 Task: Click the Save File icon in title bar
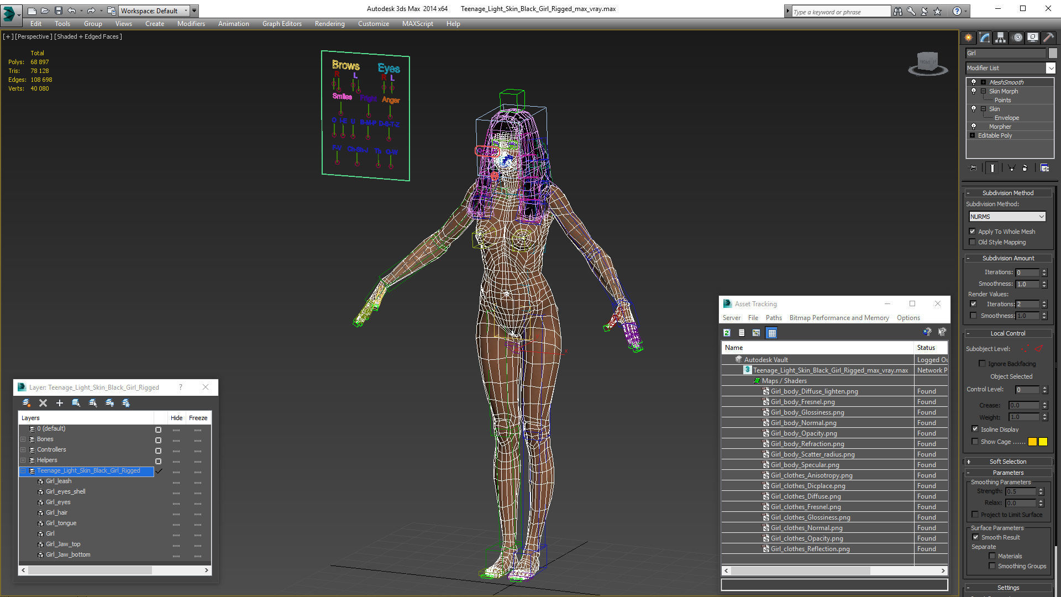coord(58,11)
